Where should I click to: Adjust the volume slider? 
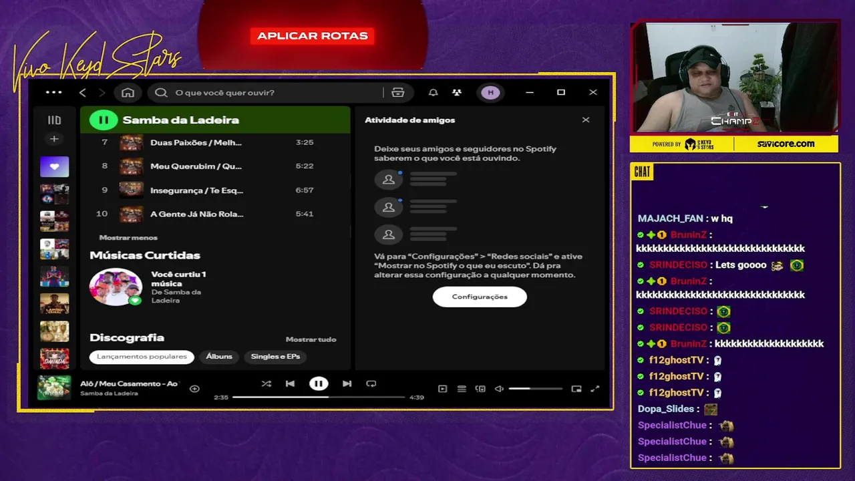pos(535,389)
